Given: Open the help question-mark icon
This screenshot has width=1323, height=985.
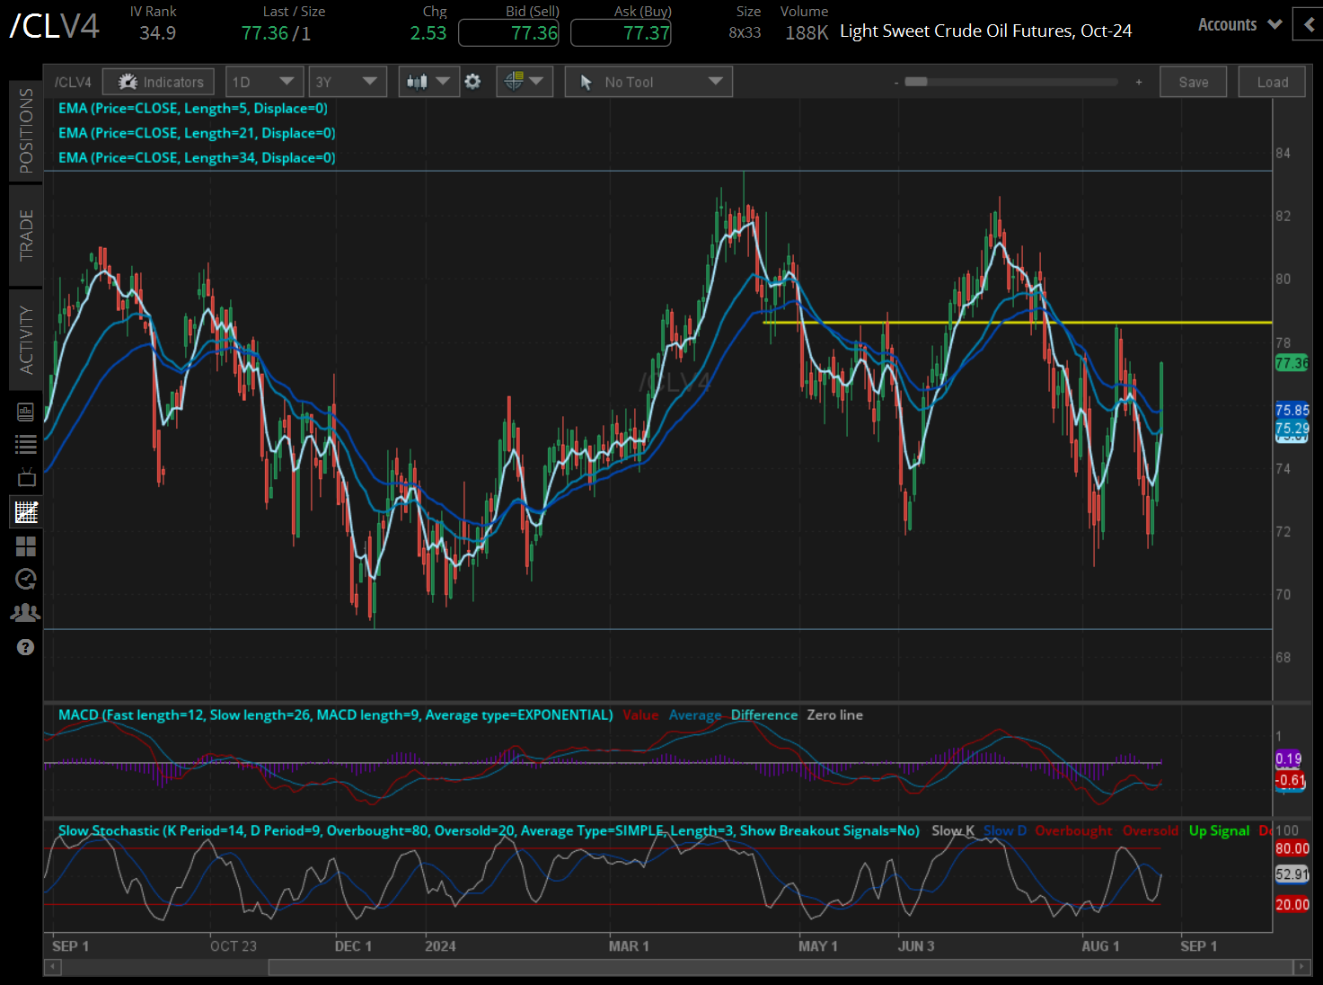Looking at the screenshot, I should coord(25,647).
